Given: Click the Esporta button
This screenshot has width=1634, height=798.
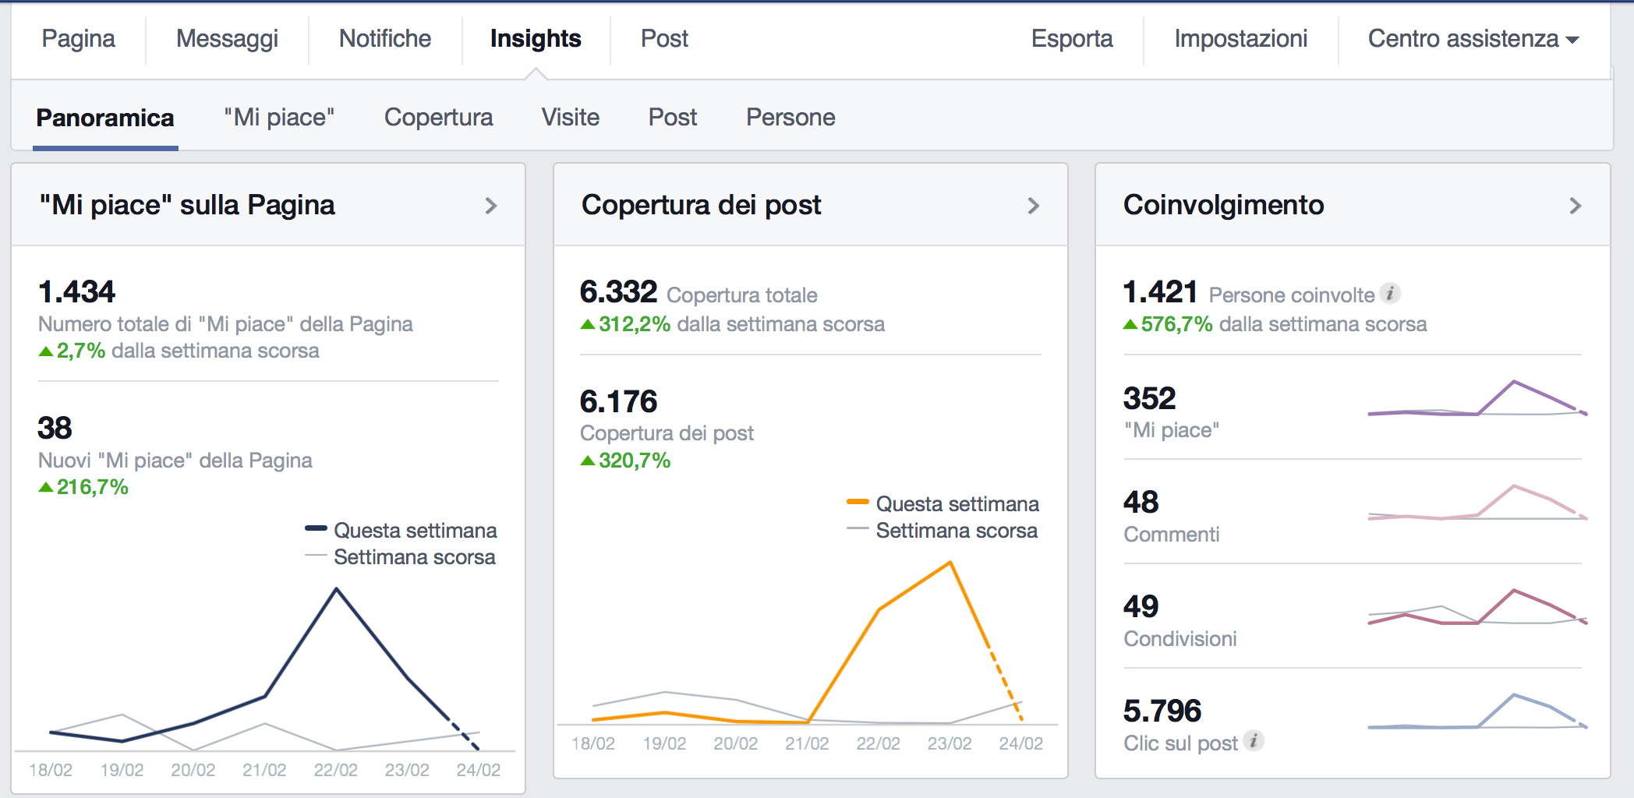Looking at the screenshot, I should click(x=1072, y=38).
